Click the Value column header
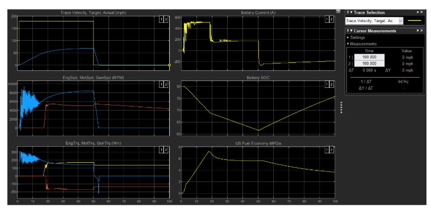The width and height of the screenshot is (431, 212). 407,51
